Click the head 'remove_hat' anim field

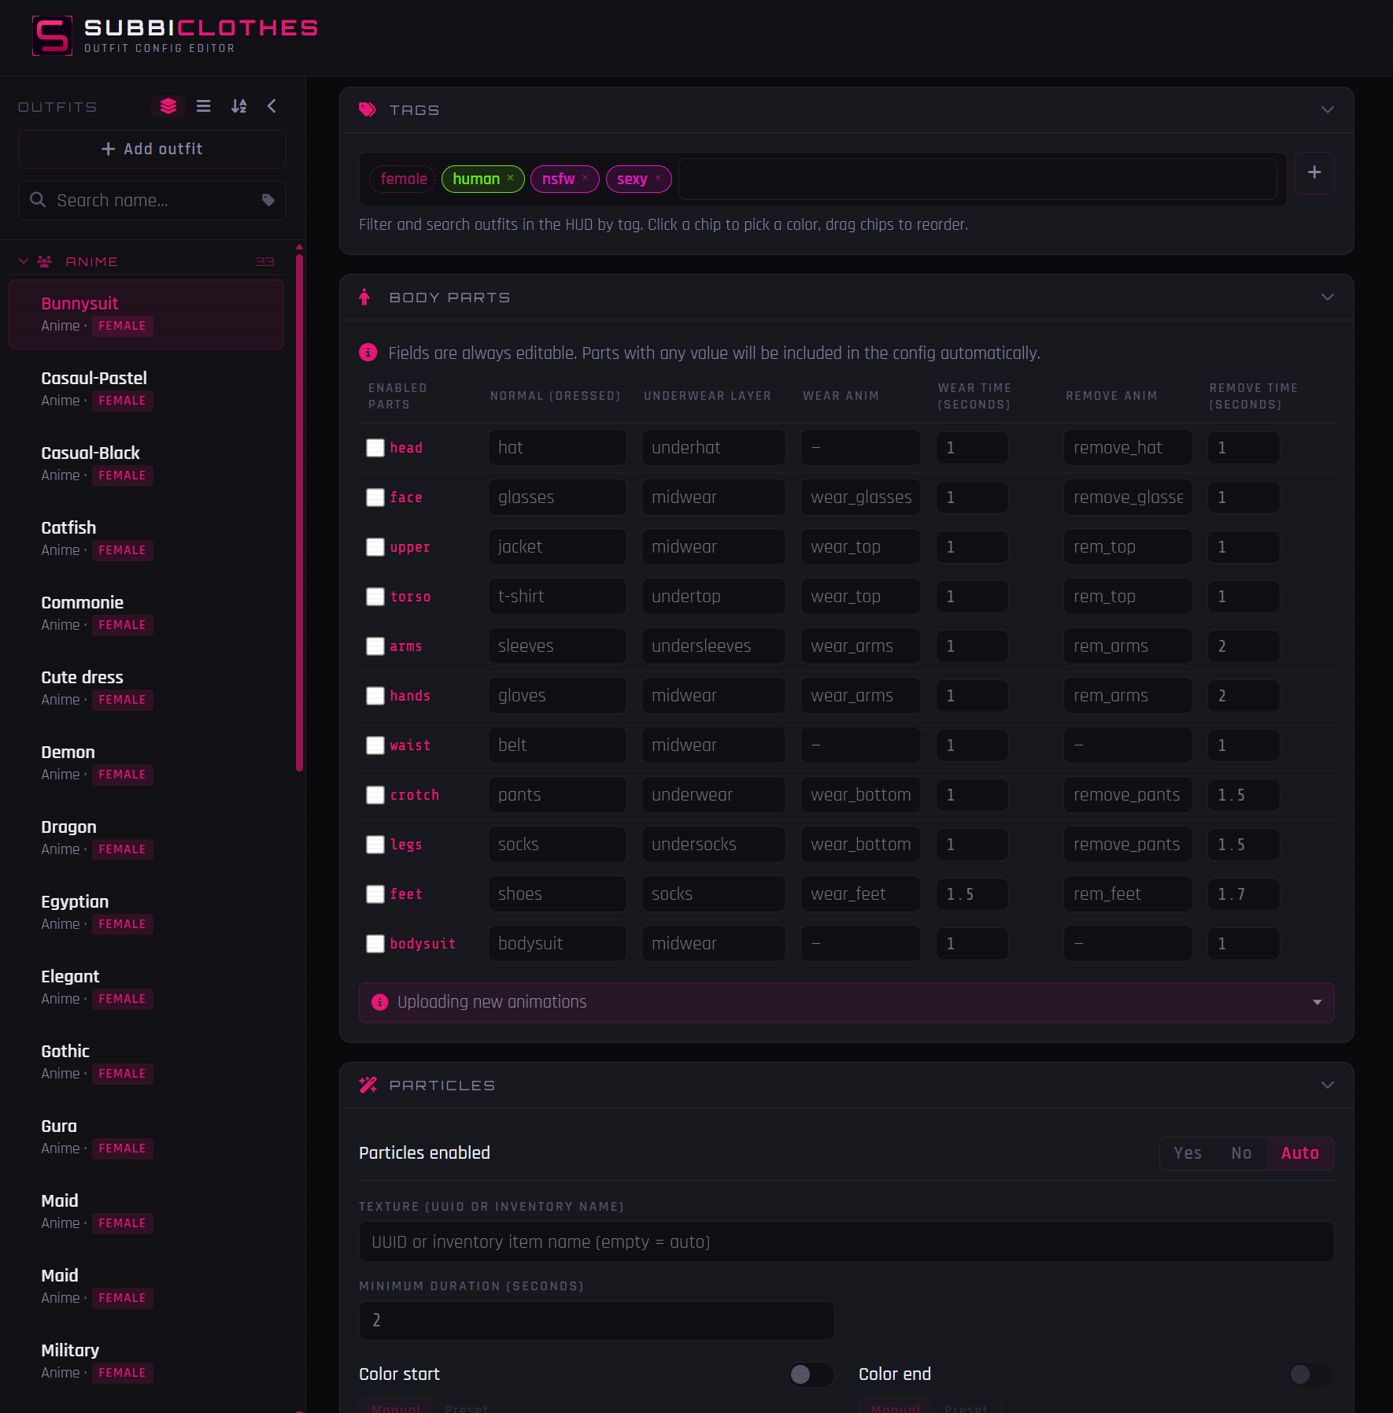[x=1128, y=448]
